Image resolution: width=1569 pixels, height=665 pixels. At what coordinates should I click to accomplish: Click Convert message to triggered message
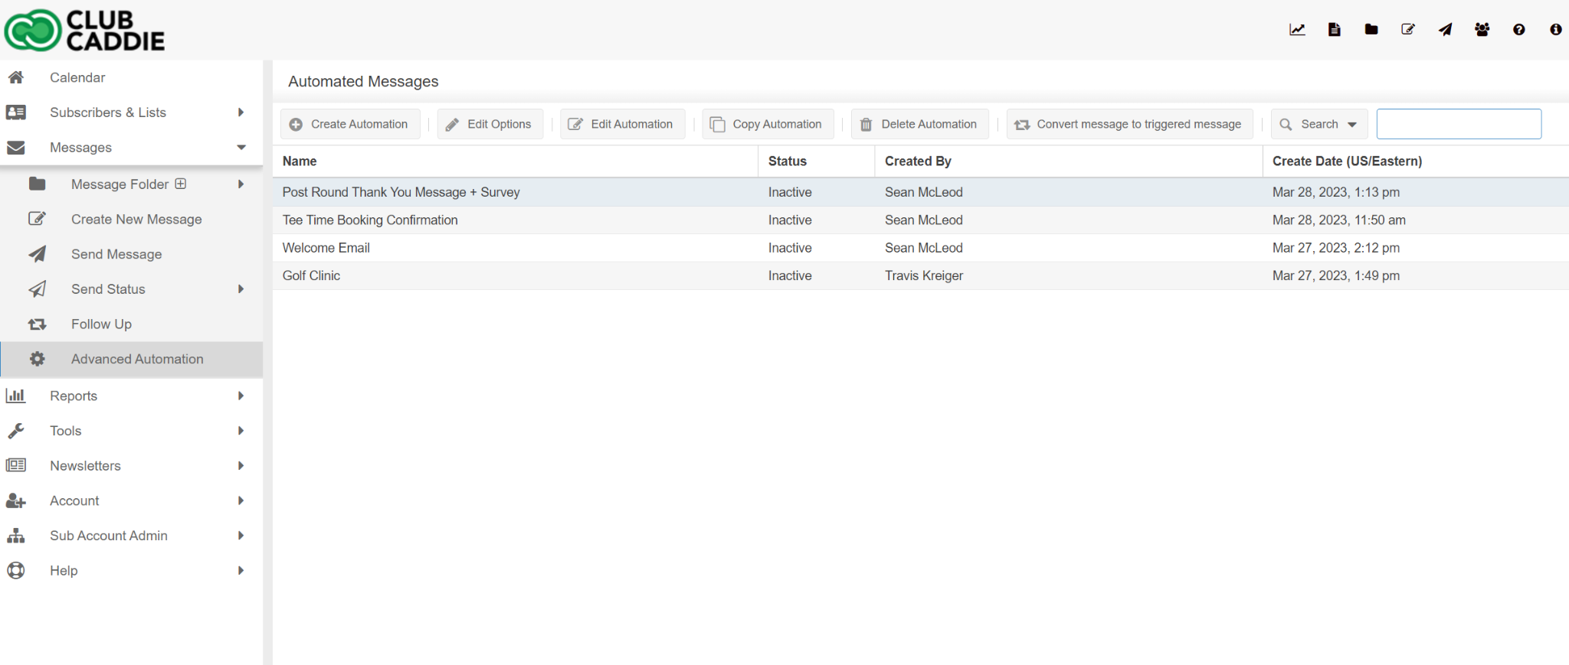[1129, 124]
